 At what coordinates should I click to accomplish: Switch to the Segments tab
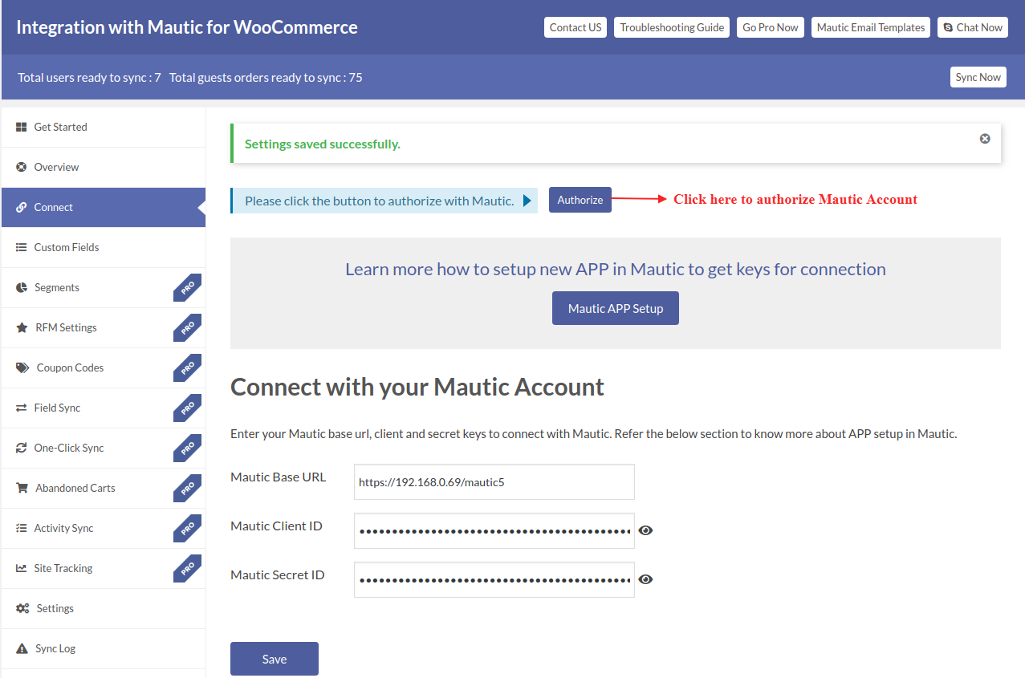(x=104, y=287)
